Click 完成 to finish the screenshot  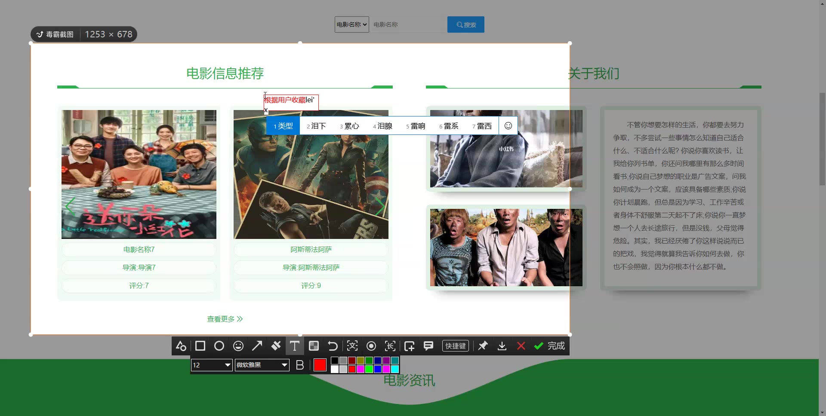click(549, 346)
